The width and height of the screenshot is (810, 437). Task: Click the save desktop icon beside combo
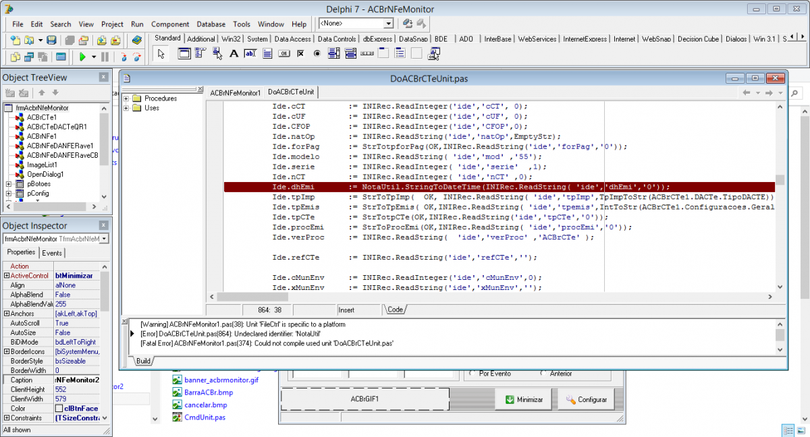[x=407, y=24]
